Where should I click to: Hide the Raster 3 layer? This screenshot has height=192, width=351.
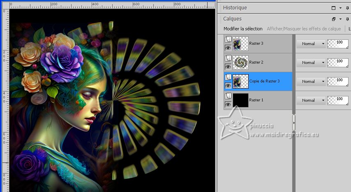(228, 48)
